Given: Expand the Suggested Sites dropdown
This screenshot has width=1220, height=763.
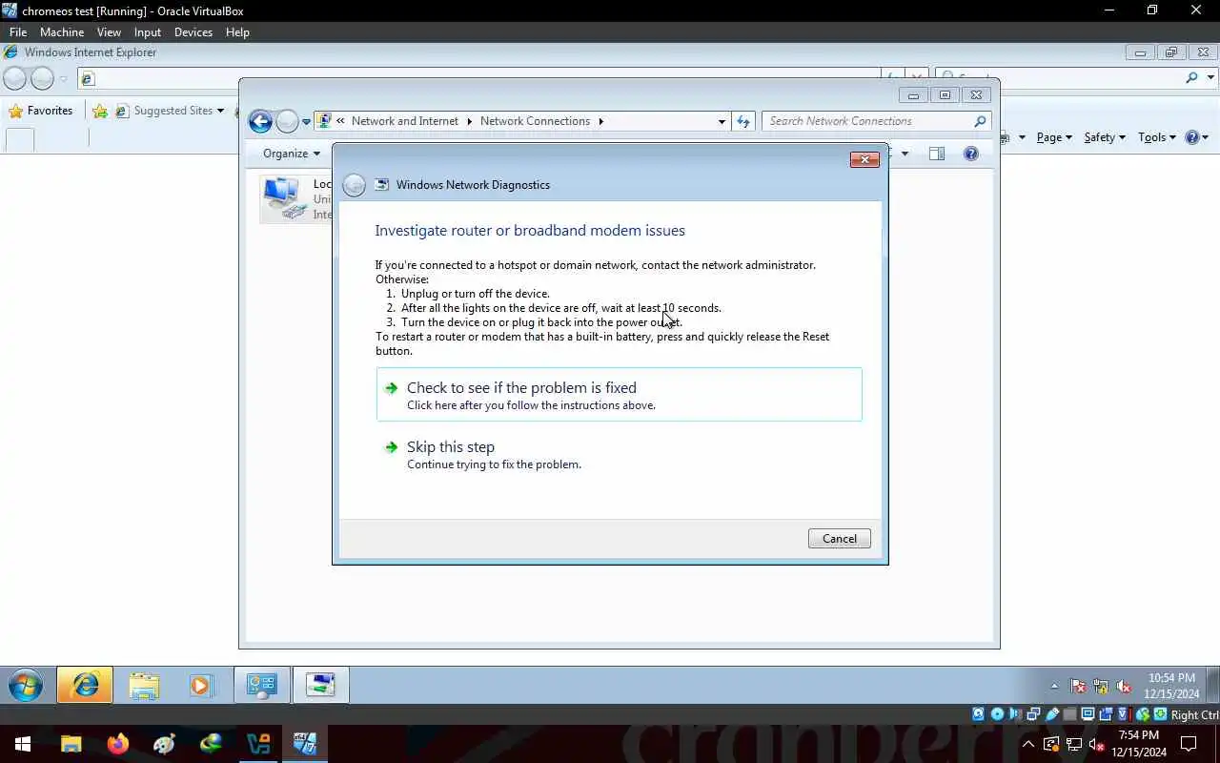Looking at the screenshot, I should pyautogui.click(x=220, y=111).
